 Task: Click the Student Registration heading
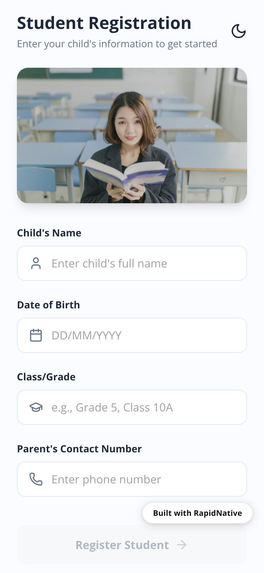tap(104, 23)
